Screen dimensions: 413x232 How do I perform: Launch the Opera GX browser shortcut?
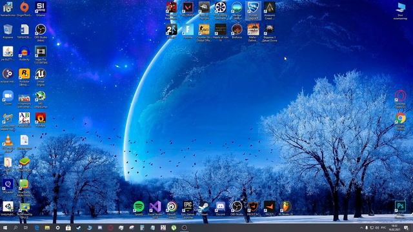point(400,99)
